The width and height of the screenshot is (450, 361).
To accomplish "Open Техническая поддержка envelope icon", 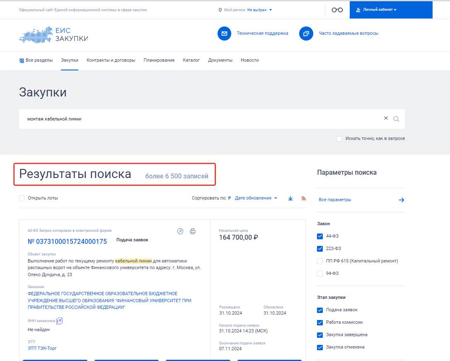I will pyautogui.click(x=224, y=34).
